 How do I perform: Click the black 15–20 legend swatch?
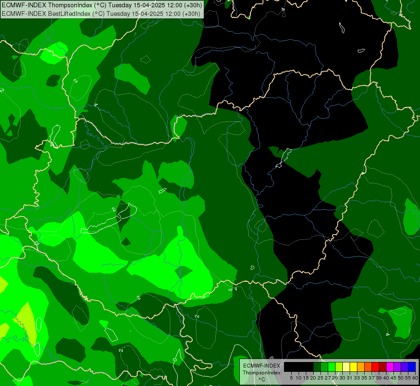(310, 367)
